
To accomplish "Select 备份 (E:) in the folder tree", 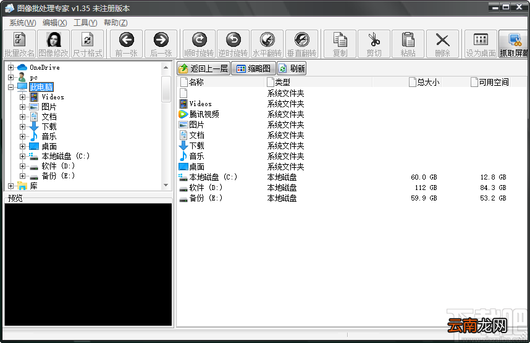I will [x=58, y=176].
